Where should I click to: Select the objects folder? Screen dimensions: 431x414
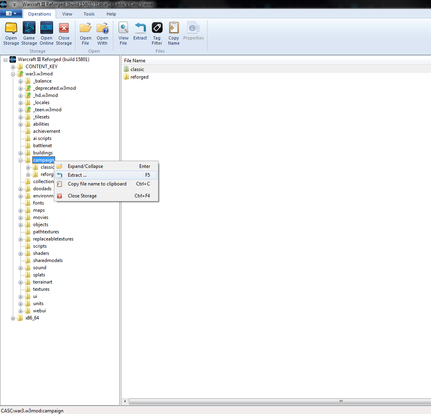pos(40,225)
